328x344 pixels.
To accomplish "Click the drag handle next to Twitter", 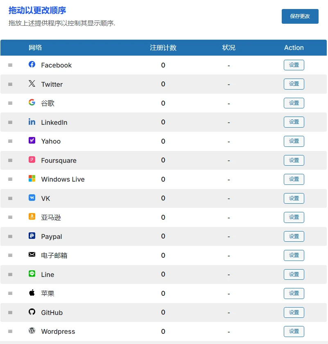I will coord(10,84).
